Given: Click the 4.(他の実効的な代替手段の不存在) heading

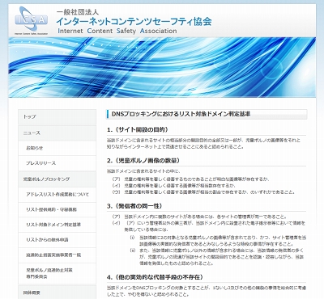Looking at the screenshot, I should [155, 277].
